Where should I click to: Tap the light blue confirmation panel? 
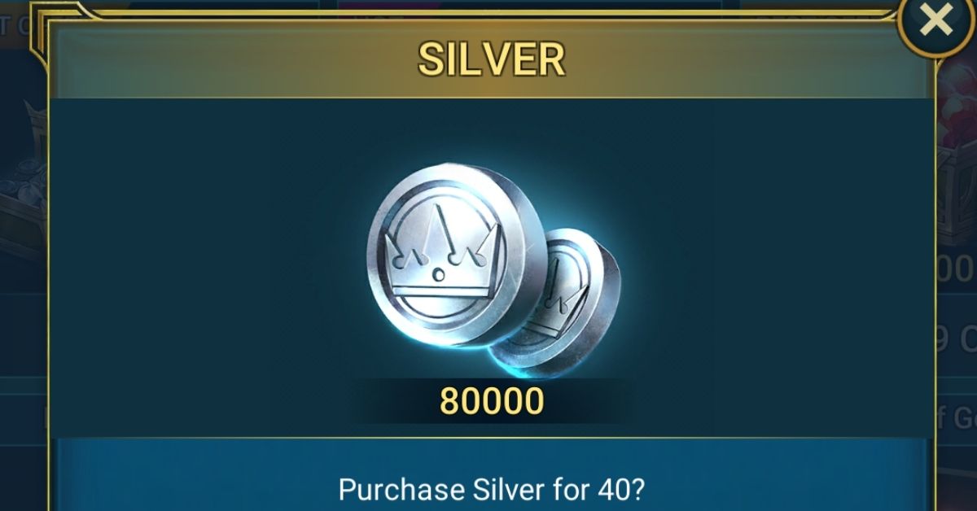pos(492,475)
